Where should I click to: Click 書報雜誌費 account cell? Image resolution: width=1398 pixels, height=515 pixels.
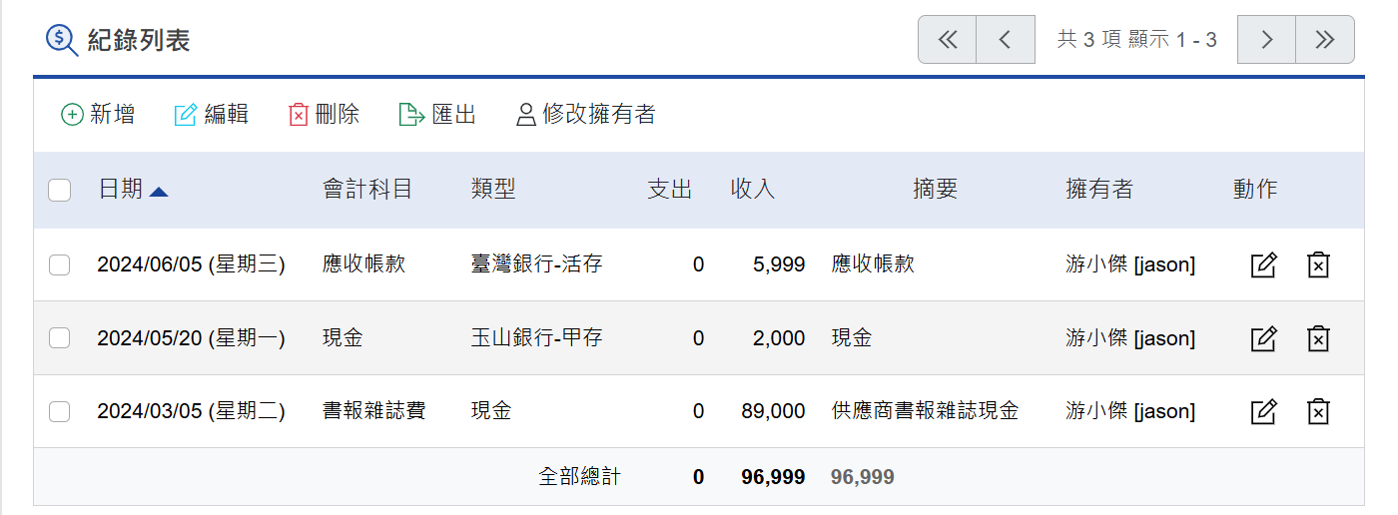pos(374,411)
